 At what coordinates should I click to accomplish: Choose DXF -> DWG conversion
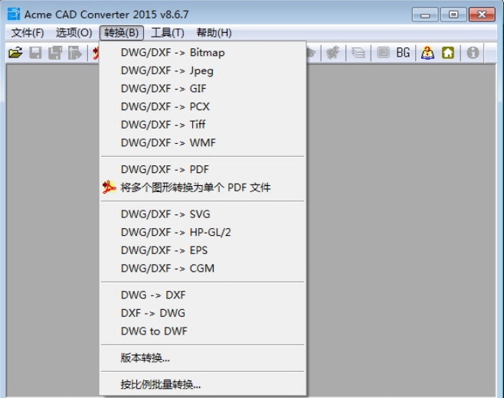pos(202,313)
